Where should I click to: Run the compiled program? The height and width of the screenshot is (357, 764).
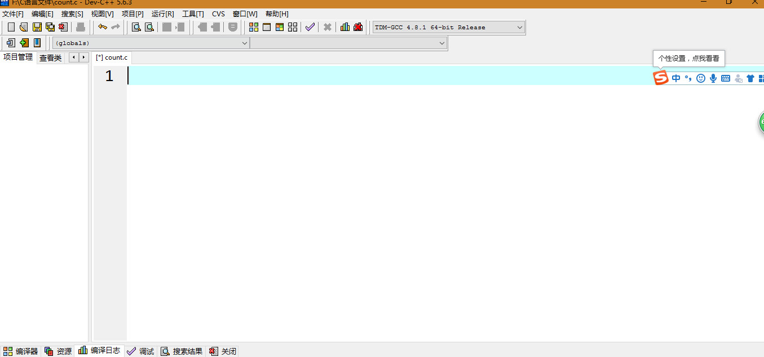[x=267, y=27]
